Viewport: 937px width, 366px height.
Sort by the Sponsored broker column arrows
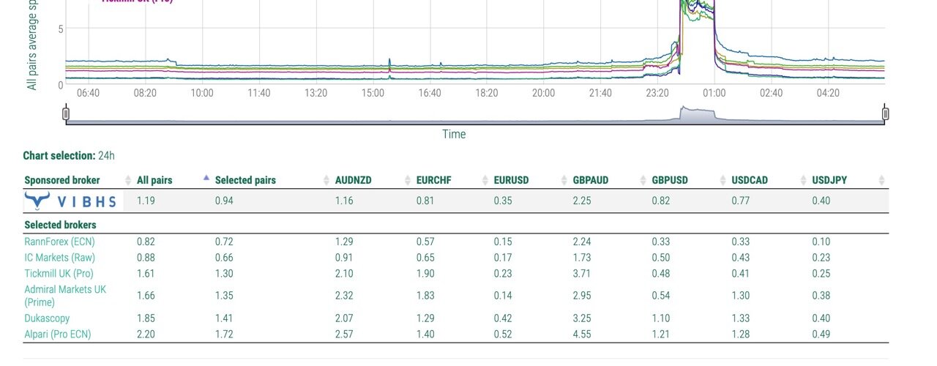(128, 180)
